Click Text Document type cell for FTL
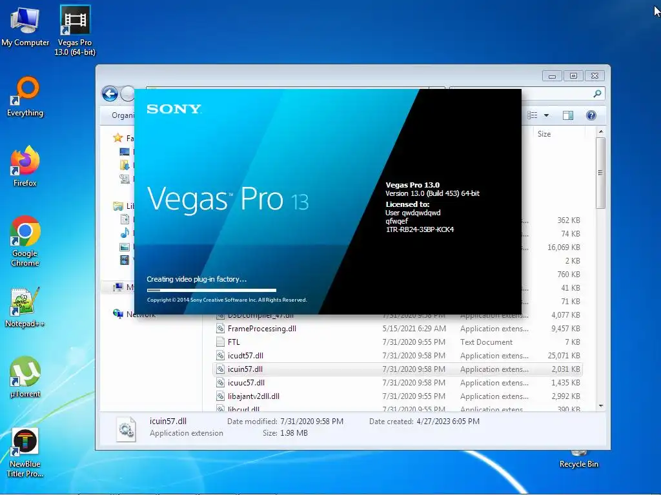The height and width of the screenshot is (495, 661). tap(486, 342)
